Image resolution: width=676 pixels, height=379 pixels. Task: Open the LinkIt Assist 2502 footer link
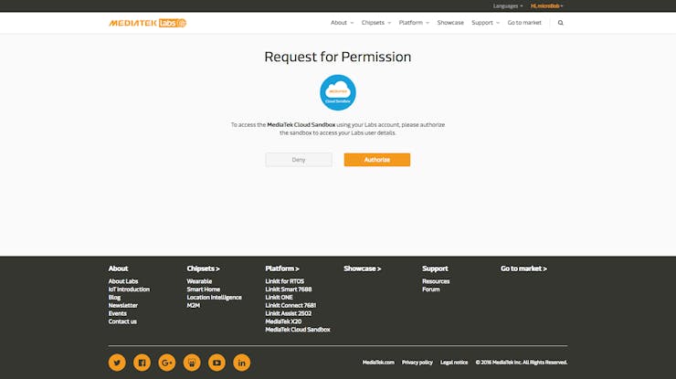289,313
